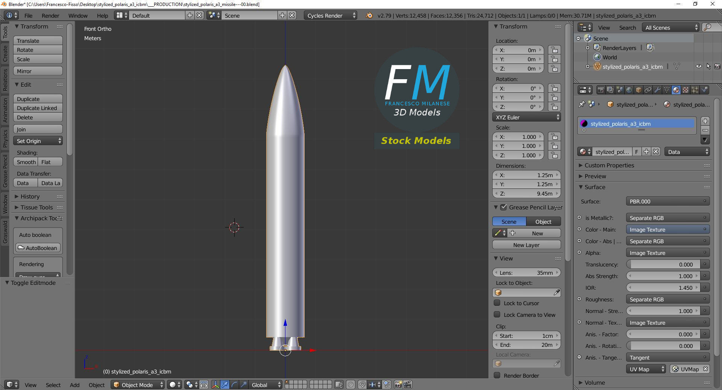This screenshot has width=722, height=390.
Task: Unlink the material datablock with X
Action: point(656,152)
